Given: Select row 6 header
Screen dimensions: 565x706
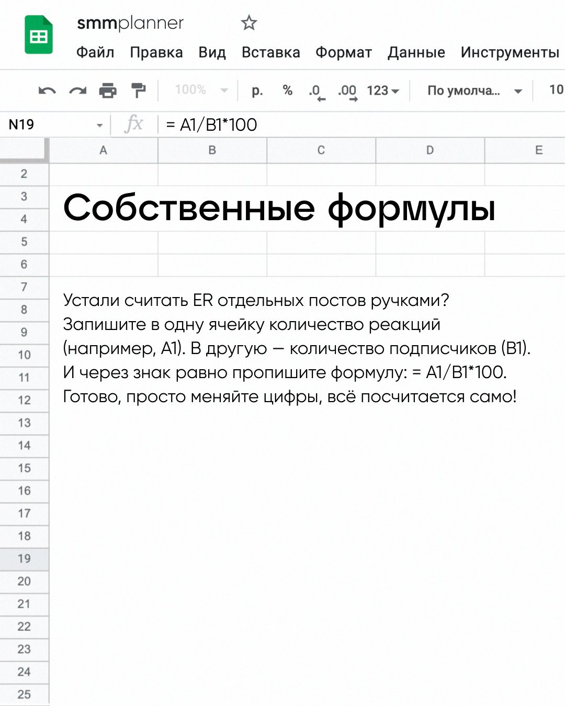Looking at the screenshot, I should (24, 265).
